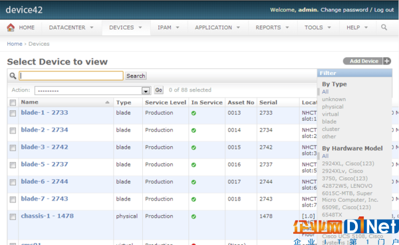Click the magnifier icon beside search box

13,76
